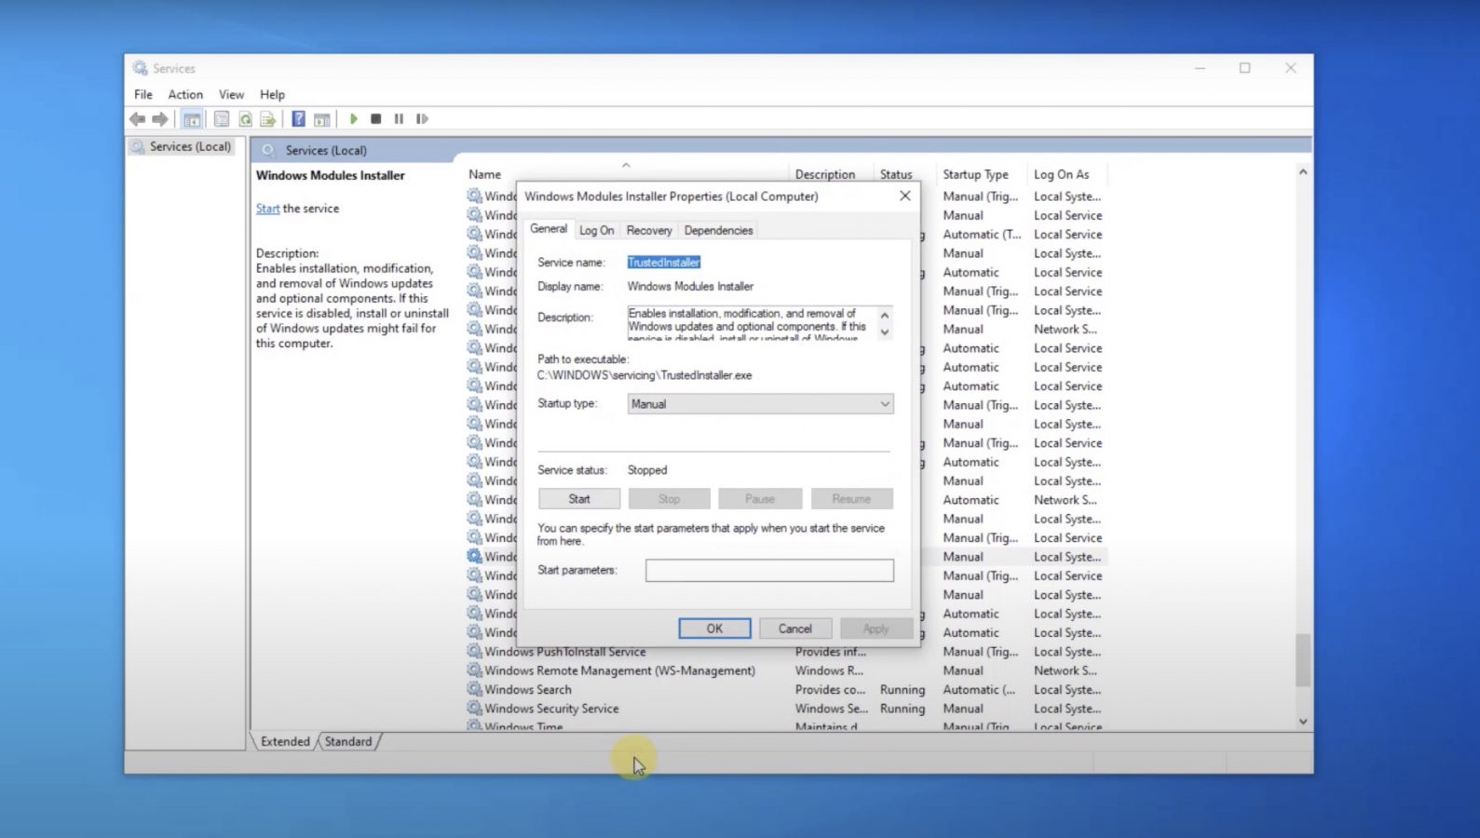The height and width of the screenshot is (838, 1480).
Task: Click the Restart Service toolbar icon
Action: pos(422,119)
